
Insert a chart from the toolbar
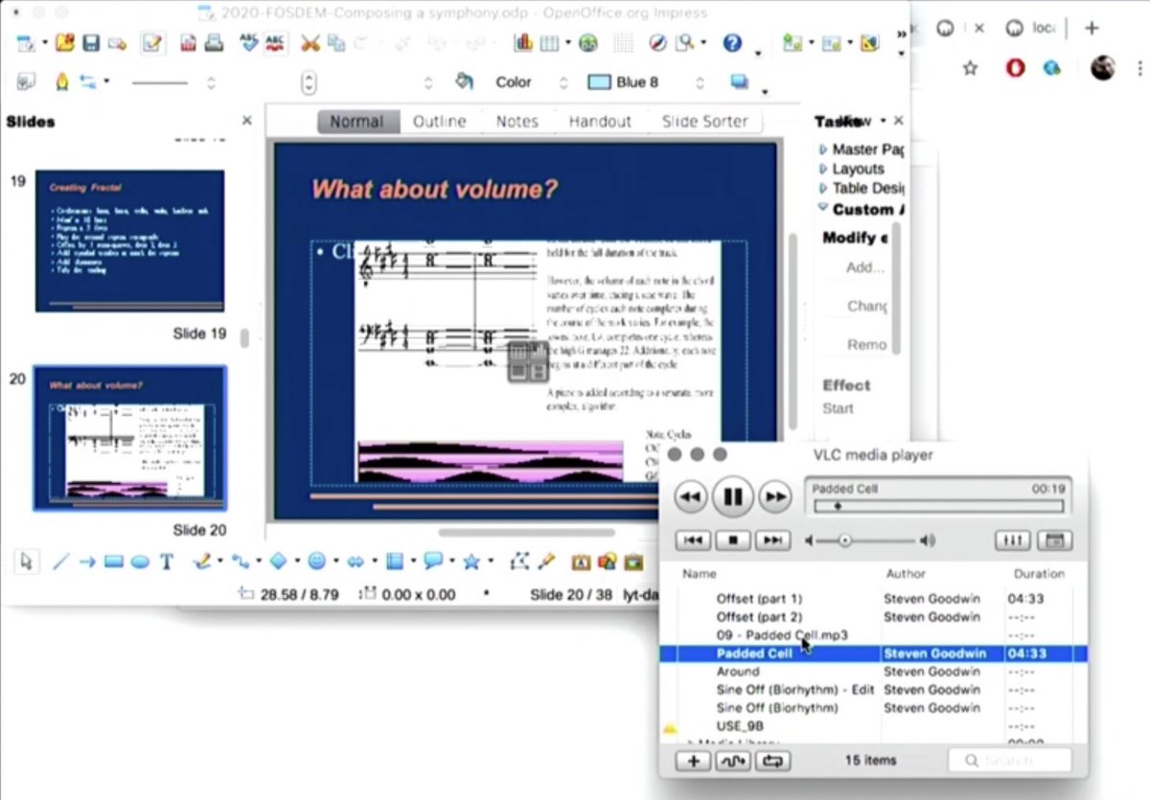(x=523, y=43)
